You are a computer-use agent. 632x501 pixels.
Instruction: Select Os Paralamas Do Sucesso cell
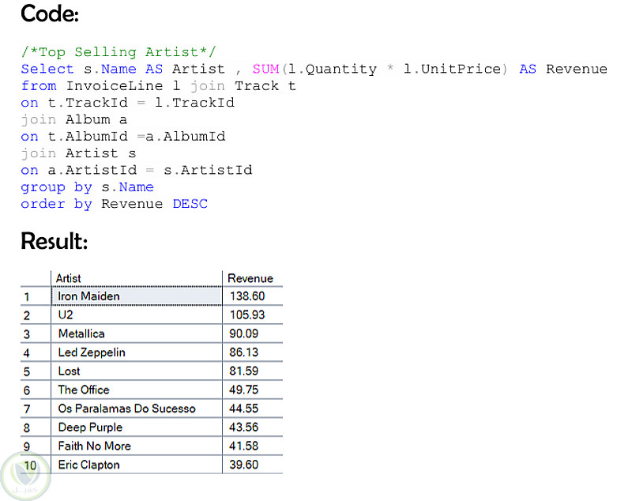[x=137, y=409]
